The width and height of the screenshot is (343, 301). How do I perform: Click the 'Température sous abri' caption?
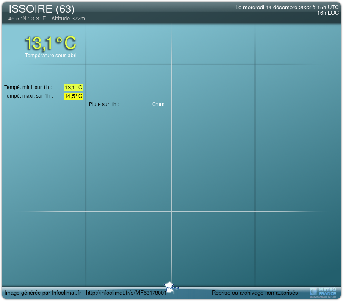click(50, 56)
